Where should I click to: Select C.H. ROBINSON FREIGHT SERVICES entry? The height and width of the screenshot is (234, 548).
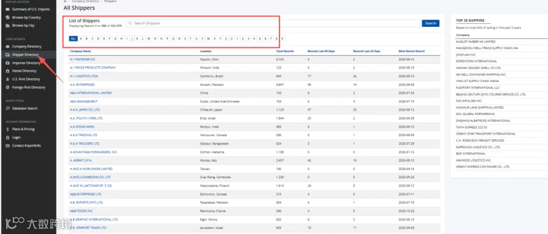click(x=480, y=140)
